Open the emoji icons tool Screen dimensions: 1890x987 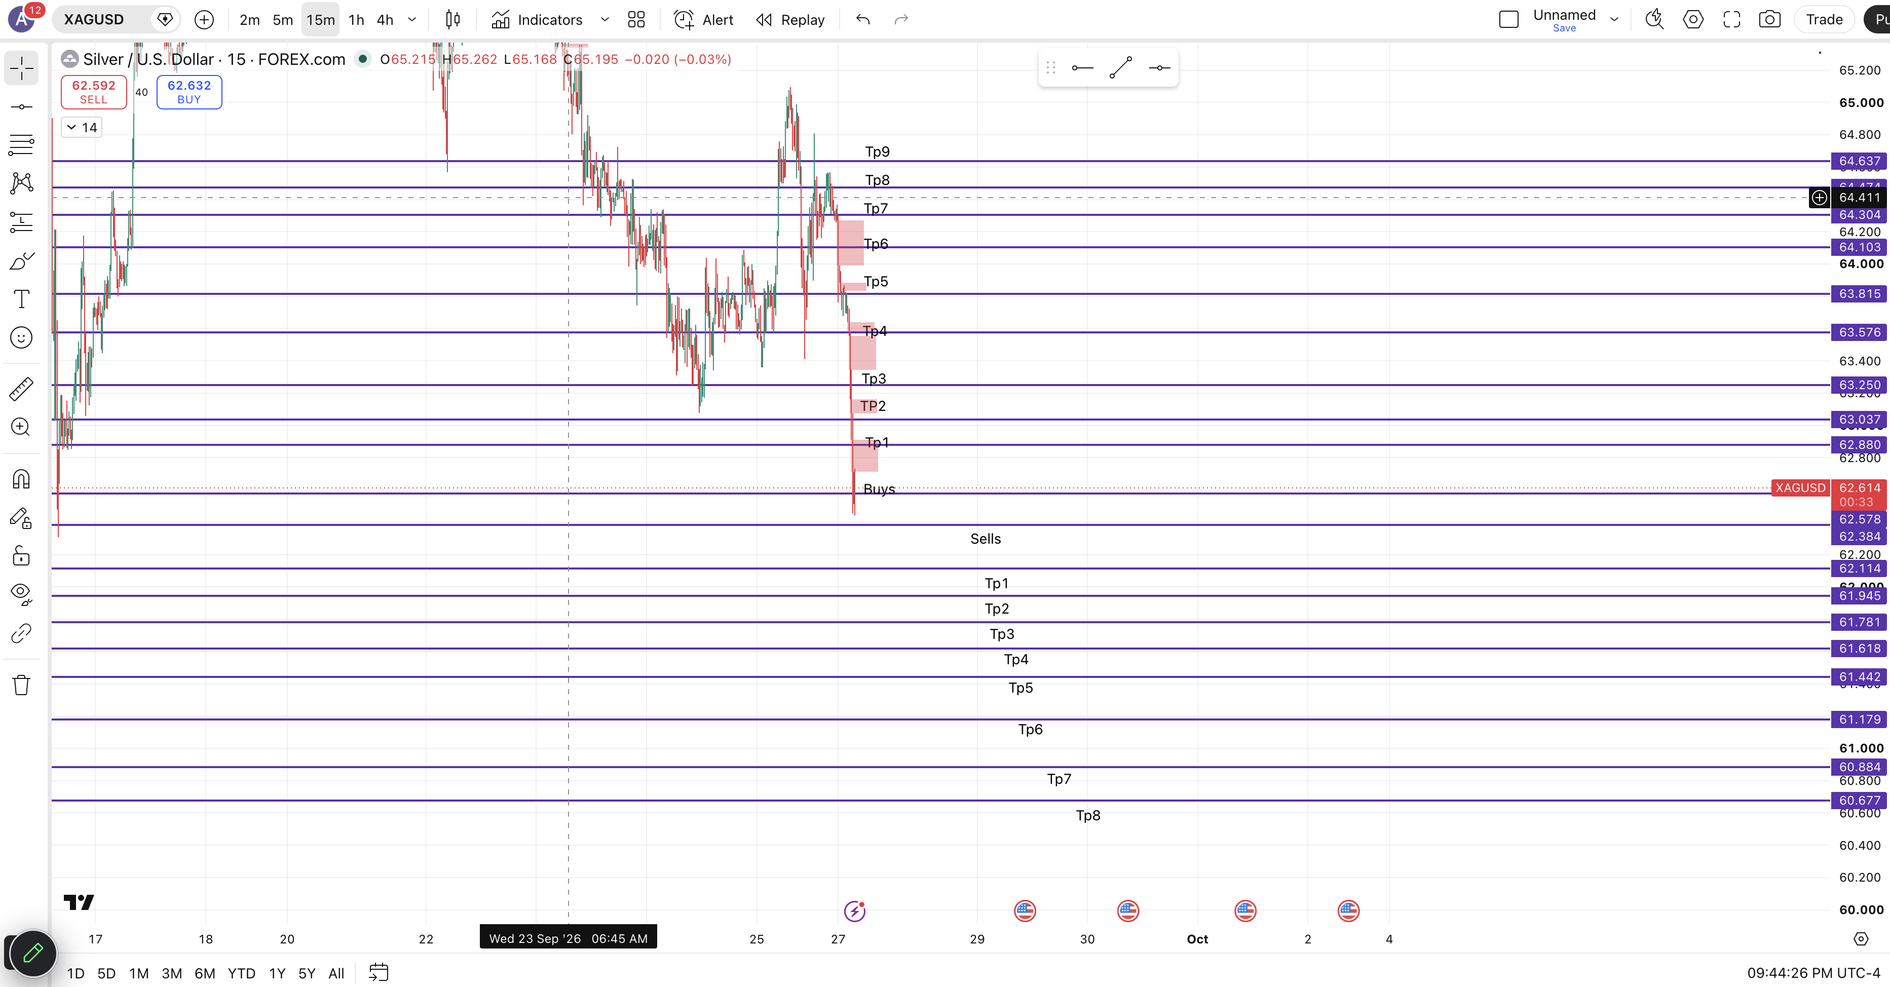[21, 337]
